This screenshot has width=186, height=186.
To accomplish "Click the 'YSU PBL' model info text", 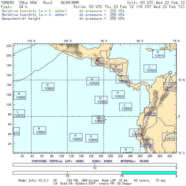I will pos(73,180).
